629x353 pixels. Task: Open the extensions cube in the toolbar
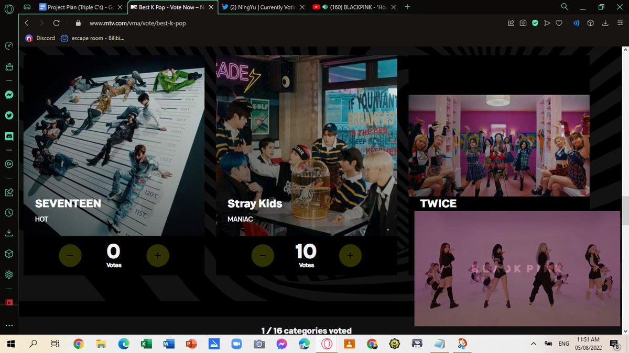(590, 23)
